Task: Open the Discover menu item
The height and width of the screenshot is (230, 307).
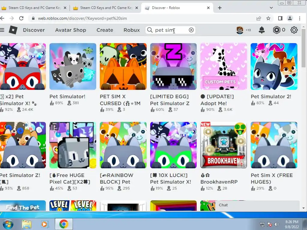Action: pyautogui.click(x=34, y=30)
